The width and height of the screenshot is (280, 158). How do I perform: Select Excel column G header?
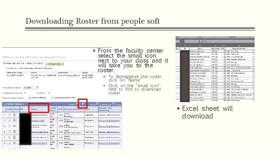pos(239,46)
